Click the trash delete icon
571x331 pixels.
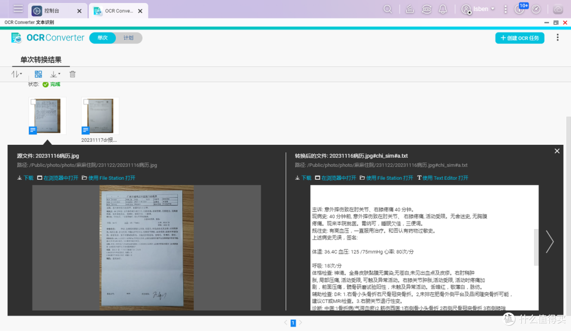pyautogui.click(x=72, y=74)
